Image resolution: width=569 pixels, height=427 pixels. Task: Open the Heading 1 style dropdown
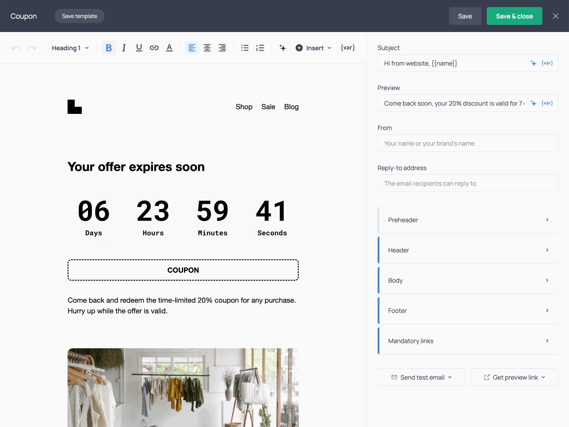click(x=69, y=48)
